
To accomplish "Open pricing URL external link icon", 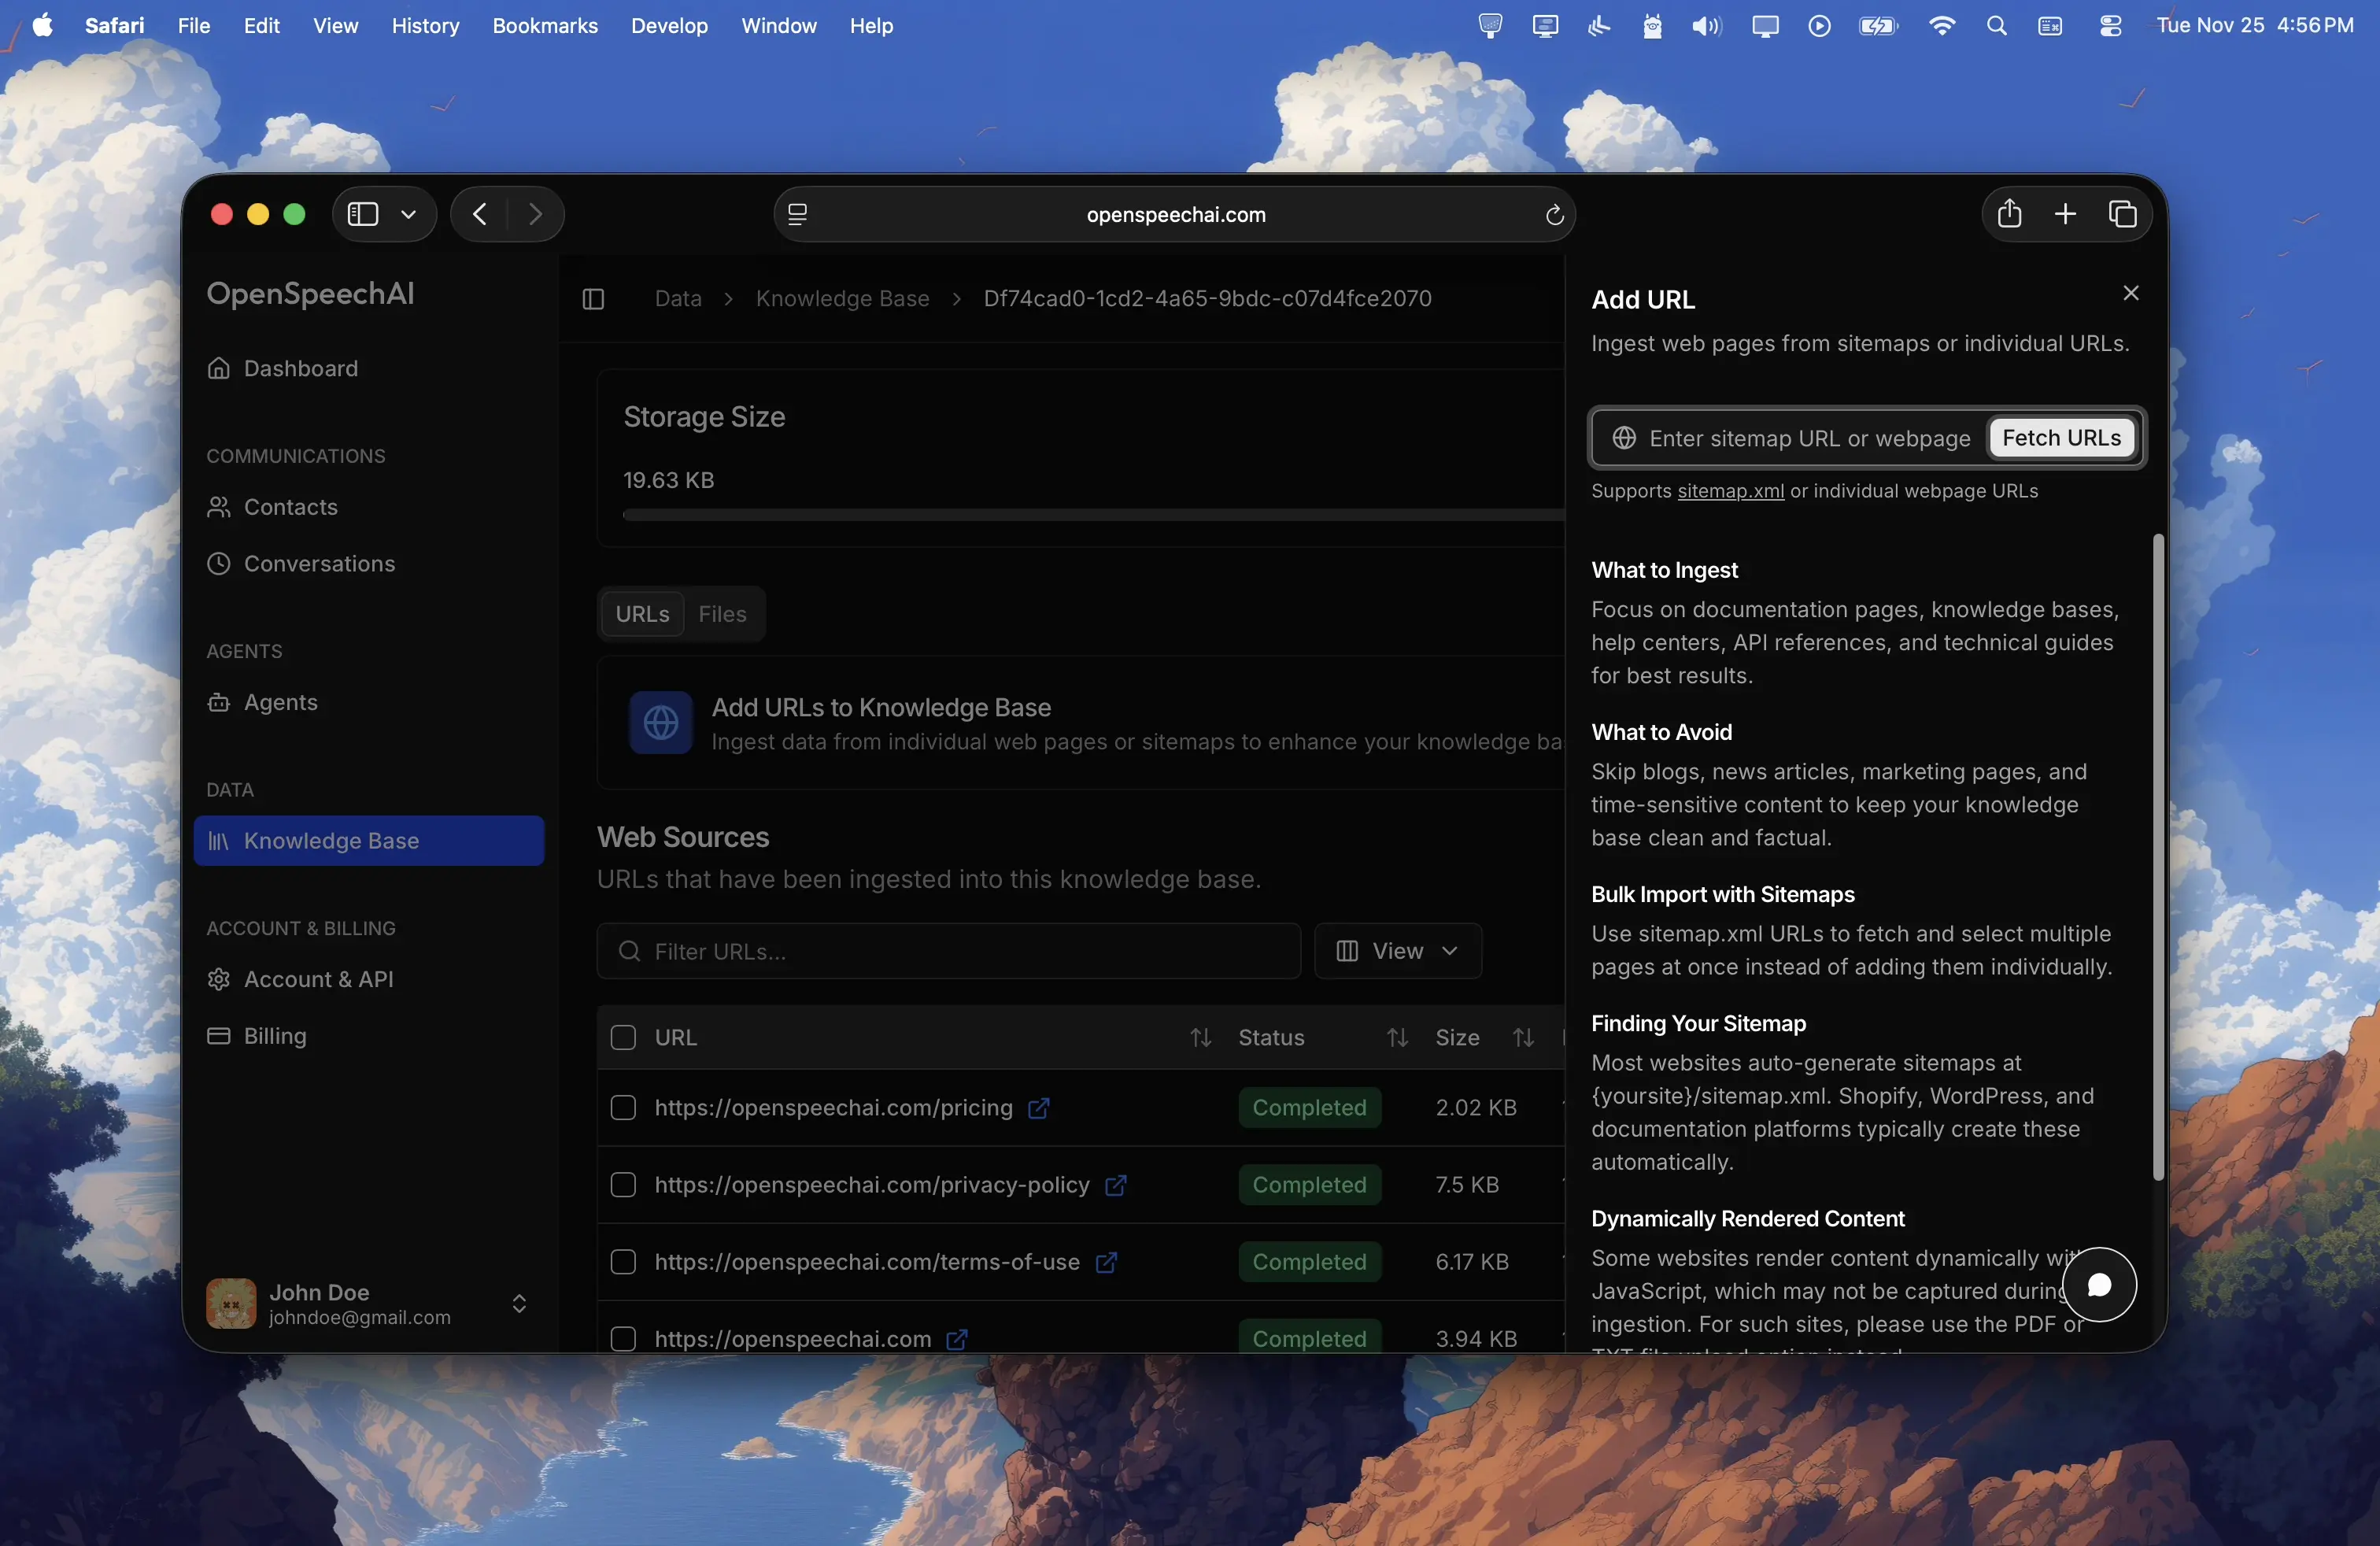I will 1038,1108.
